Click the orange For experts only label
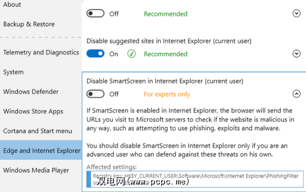Viewport: 306px width, 192px height. tap(167, 94)
